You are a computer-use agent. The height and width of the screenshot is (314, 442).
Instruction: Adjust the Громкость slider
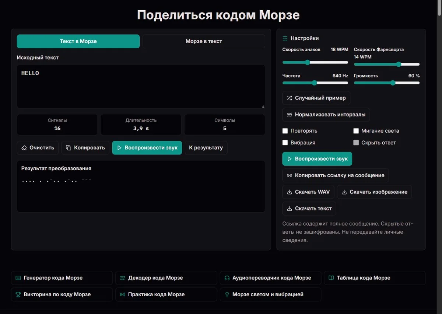pos(387,83)
